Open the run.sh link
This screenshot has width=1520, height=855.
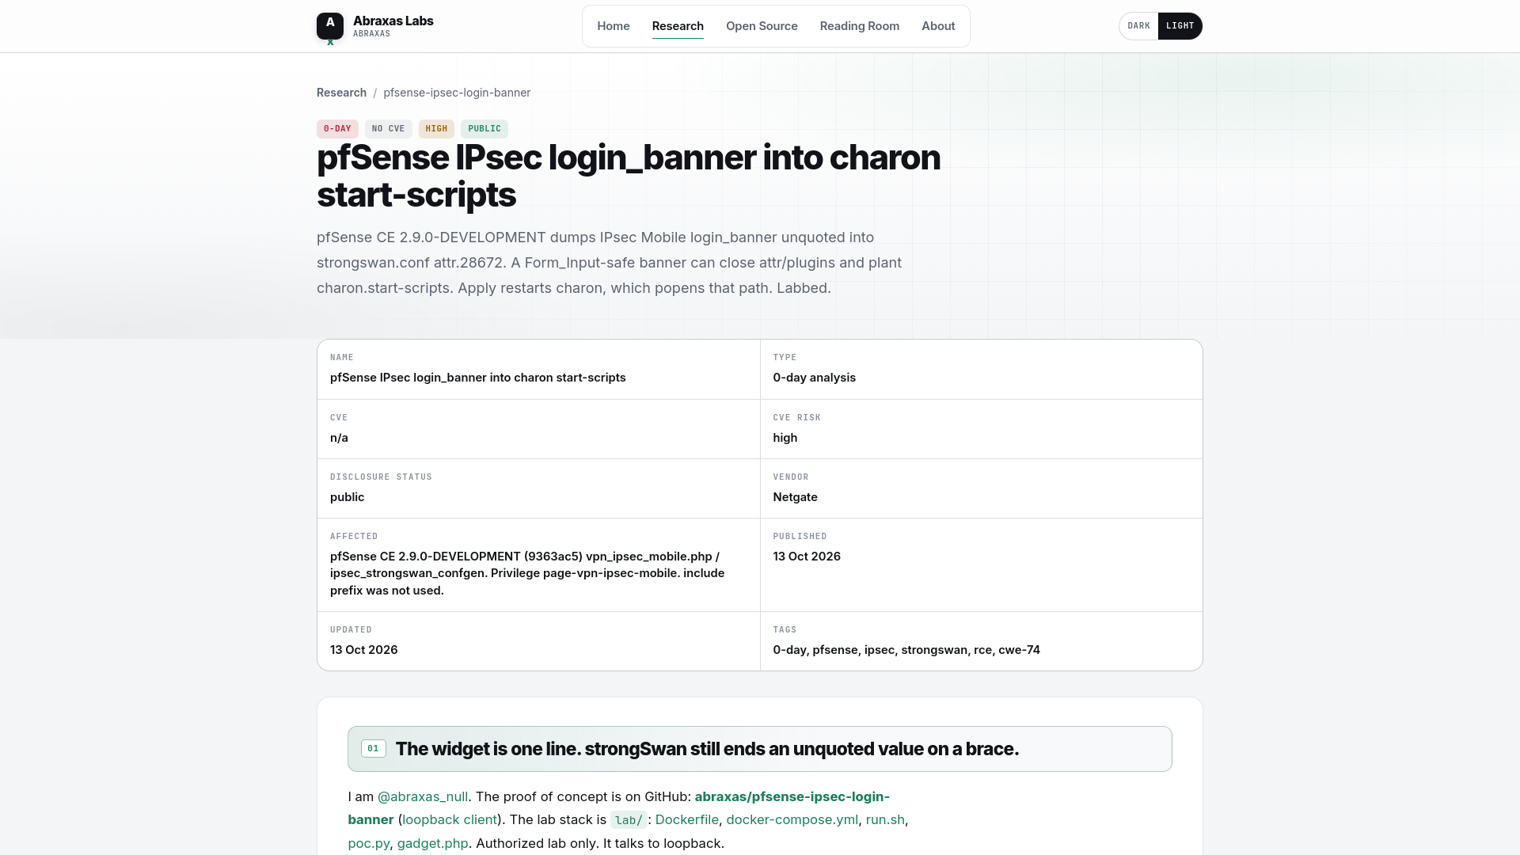885,819
